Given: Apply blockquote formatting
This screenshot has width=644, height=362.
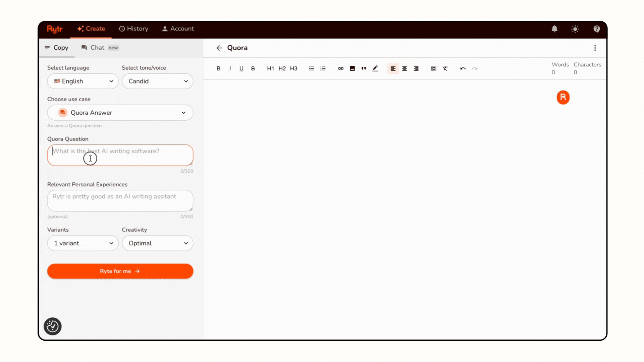Looking at the screenshot, I should click(x=364, y=68).
